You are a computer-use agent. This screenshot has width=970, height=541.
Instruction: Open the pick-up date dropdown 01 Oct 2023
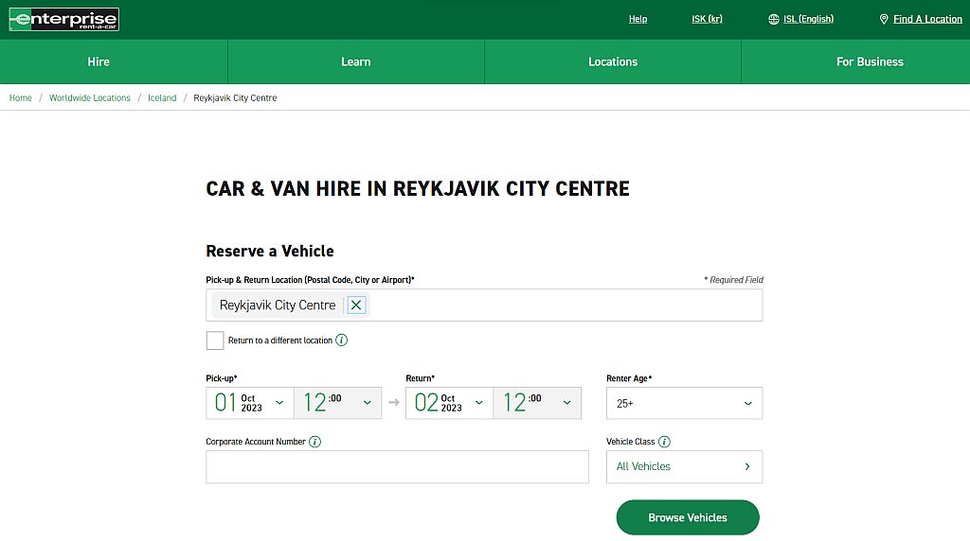pos(250,403)
